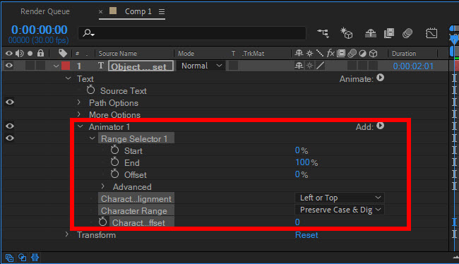
Task: Click the 3D Layer cube column header
Action: click(374, 53)
